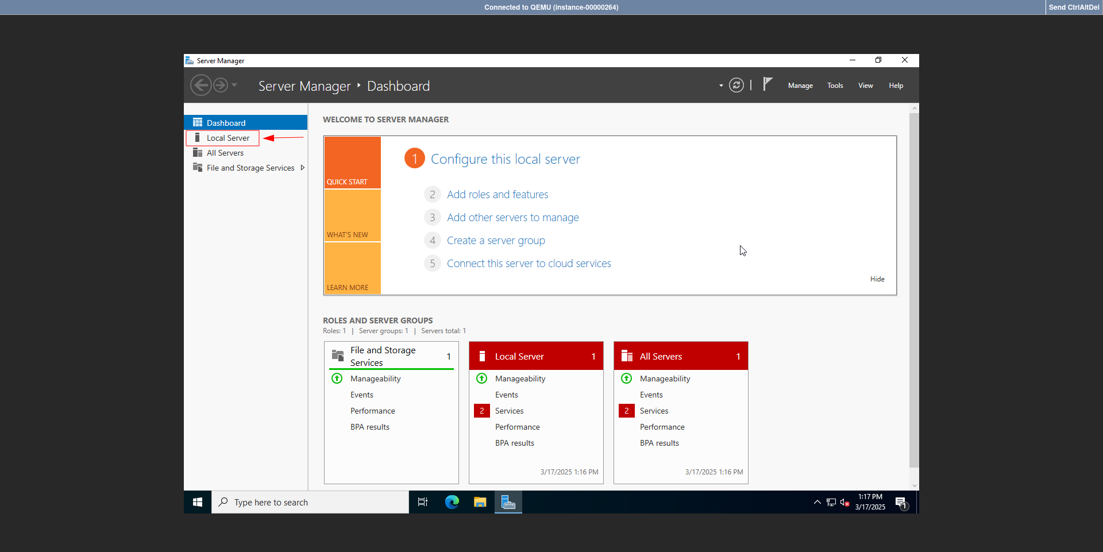Click Add other servers to manage link
1103x552 pixels.
(x=513, y=218)
